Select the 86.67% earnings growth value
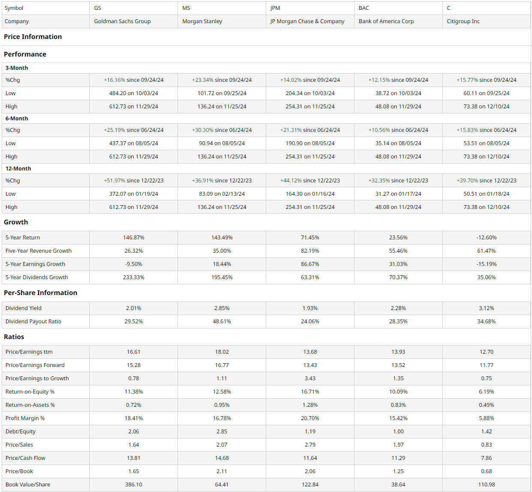The height and width of the screenshot is (492, 532). [x=310, y=264]
